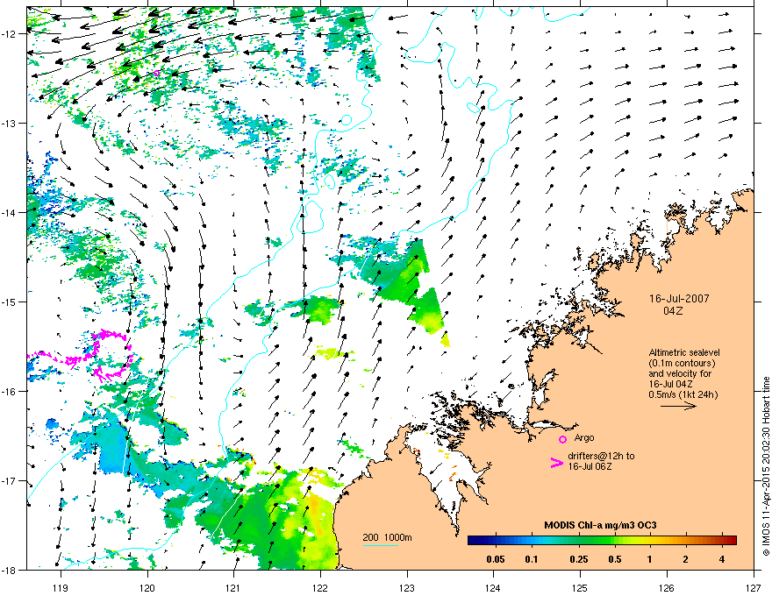Click the 123 longitude axis label
Screen dimensions: 772x596
coord(407,587)
